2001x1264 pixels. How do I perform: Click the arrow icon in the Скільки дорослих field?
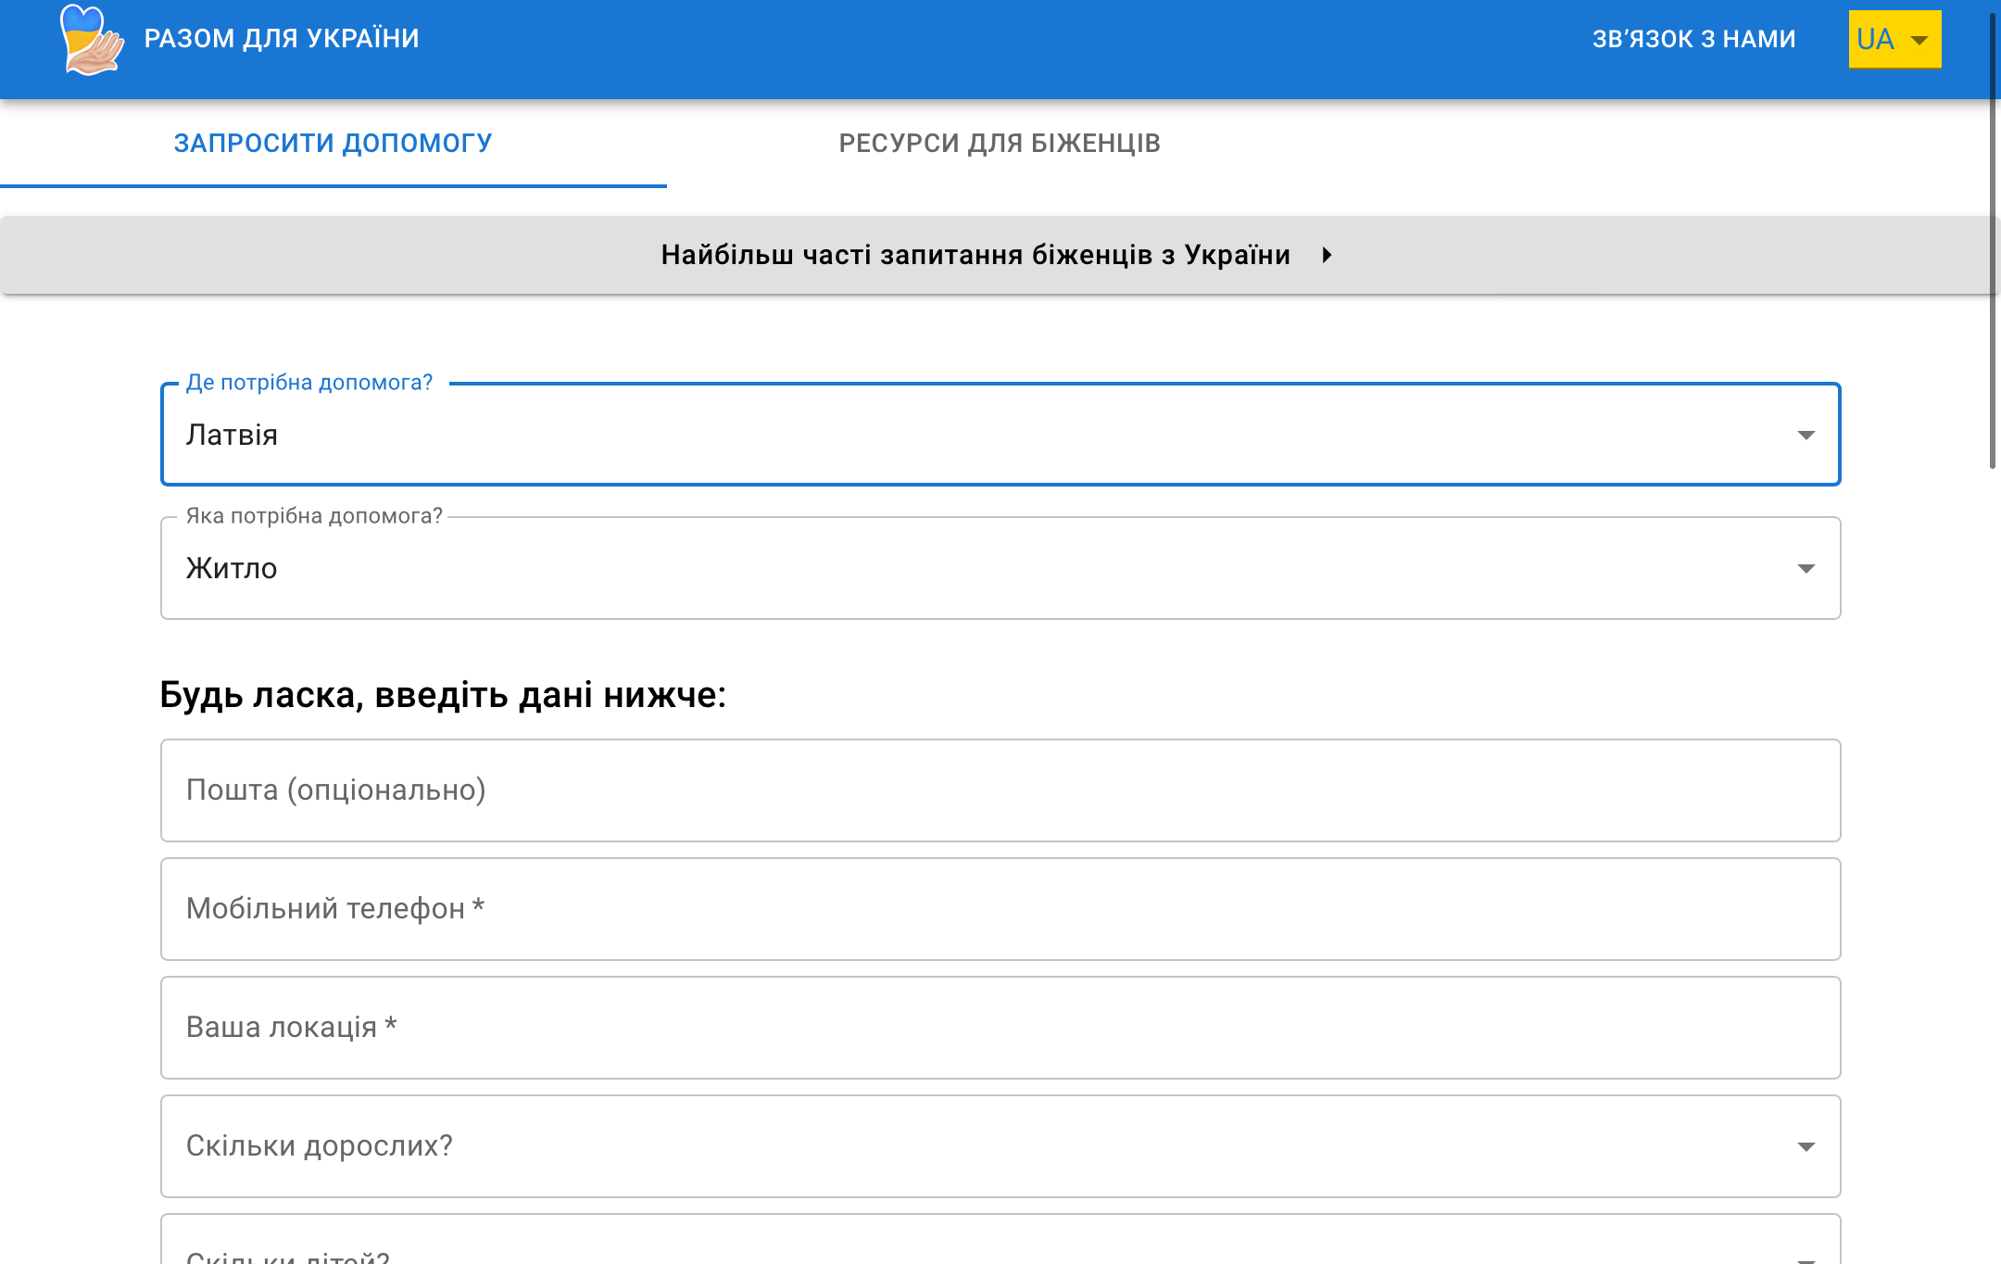tap(1806, 1146)
